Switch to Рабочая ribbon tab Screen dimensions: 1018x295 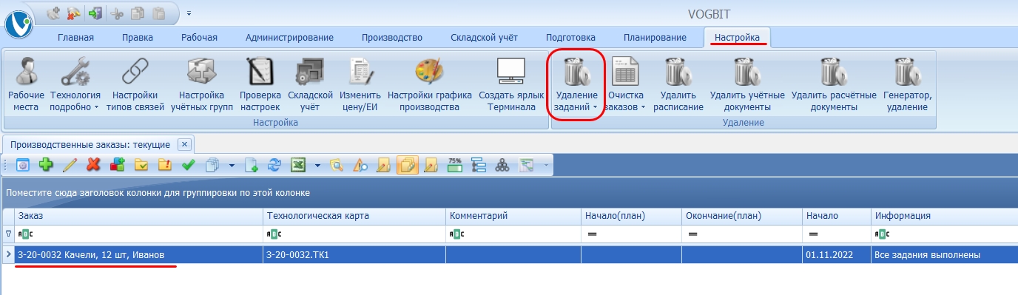[x=199, y=38]
